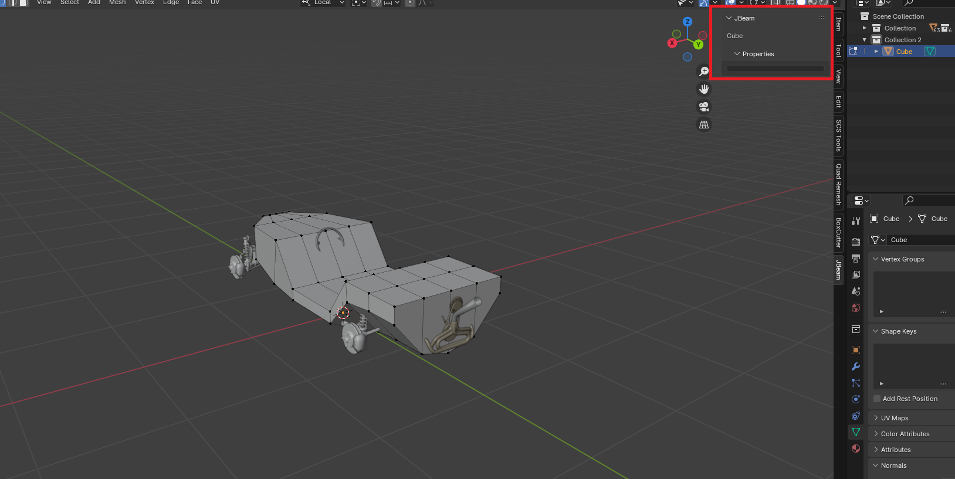Expand the UV Maps panel
This screenshot has width=955, height=479.
[x=894, y=418]
